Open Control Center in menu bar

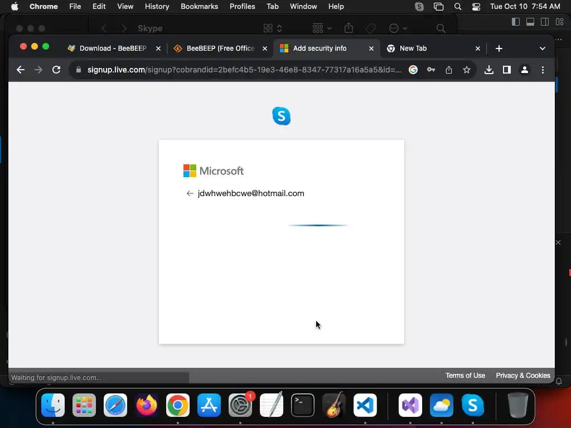coord(476,7)
